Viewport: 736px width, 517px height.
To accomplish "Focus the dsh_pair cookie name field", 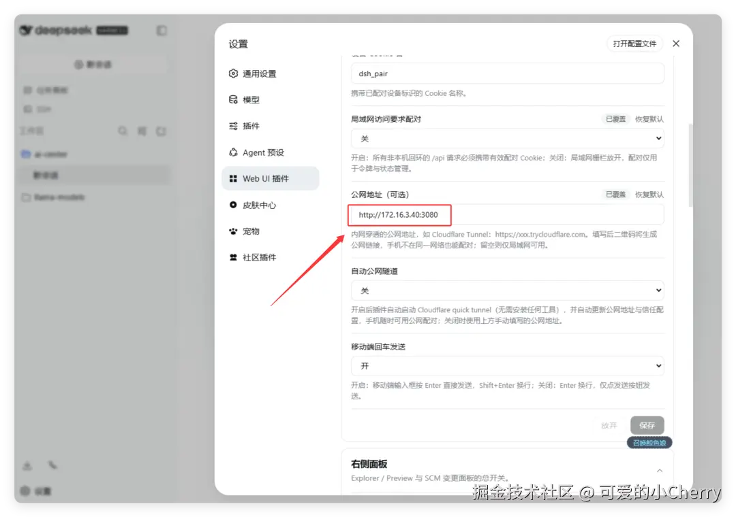I will (508, 73).
